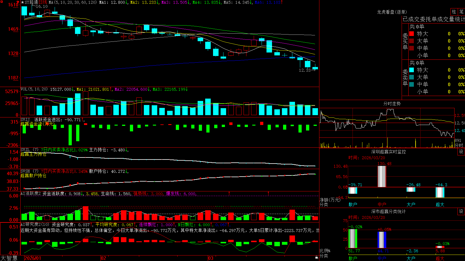
Task: Switch to 柱 bar view in 龙虎看盘
Action: pyautogui.click(x=454, y=12)
